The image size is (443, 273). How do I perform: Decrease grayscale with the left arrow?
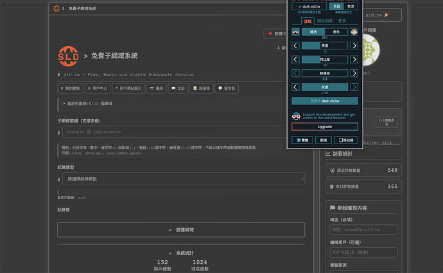[x=295, y=87]
